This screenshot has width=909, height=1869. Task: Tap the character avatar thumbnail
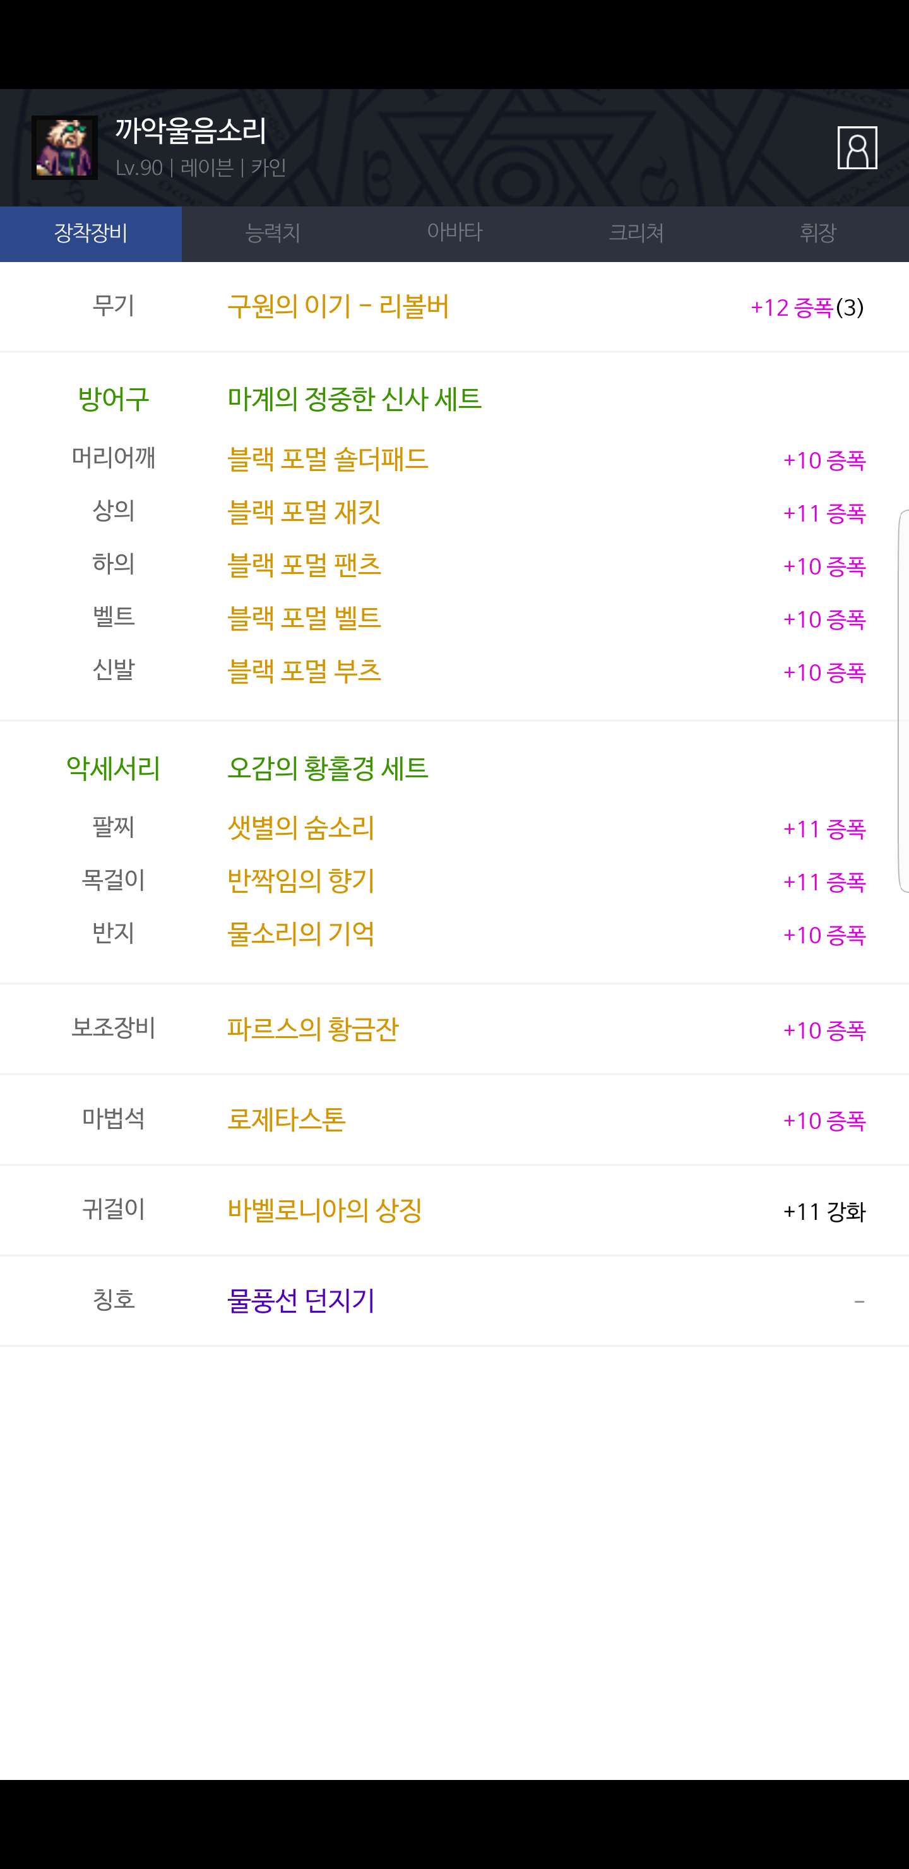click(x=64, y=148)
